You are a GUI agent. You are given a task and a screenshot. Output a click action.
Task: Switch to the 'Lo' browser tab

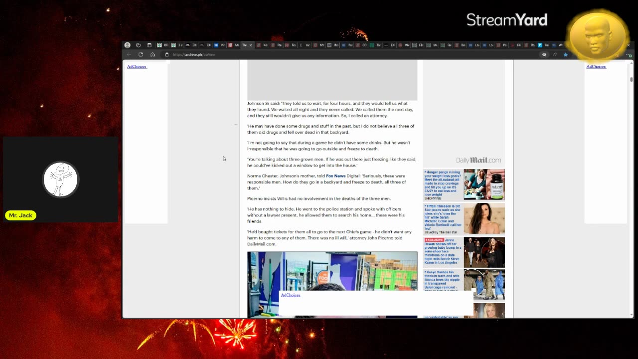pos(487,45)
